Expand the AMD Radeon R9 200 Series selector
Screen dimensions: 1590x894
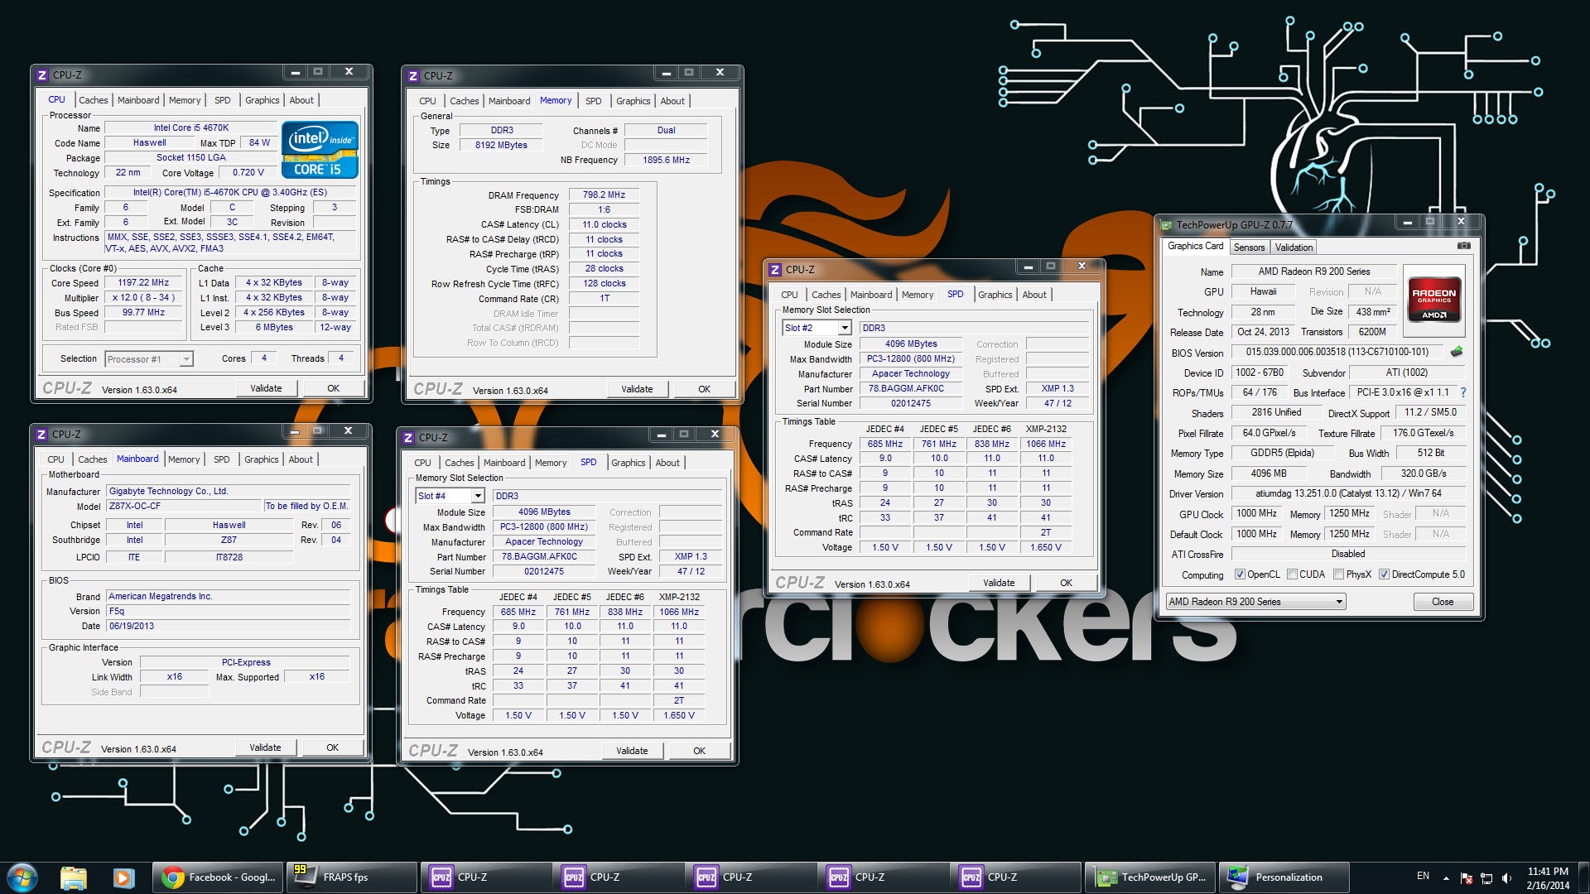tap(1338, 602)
